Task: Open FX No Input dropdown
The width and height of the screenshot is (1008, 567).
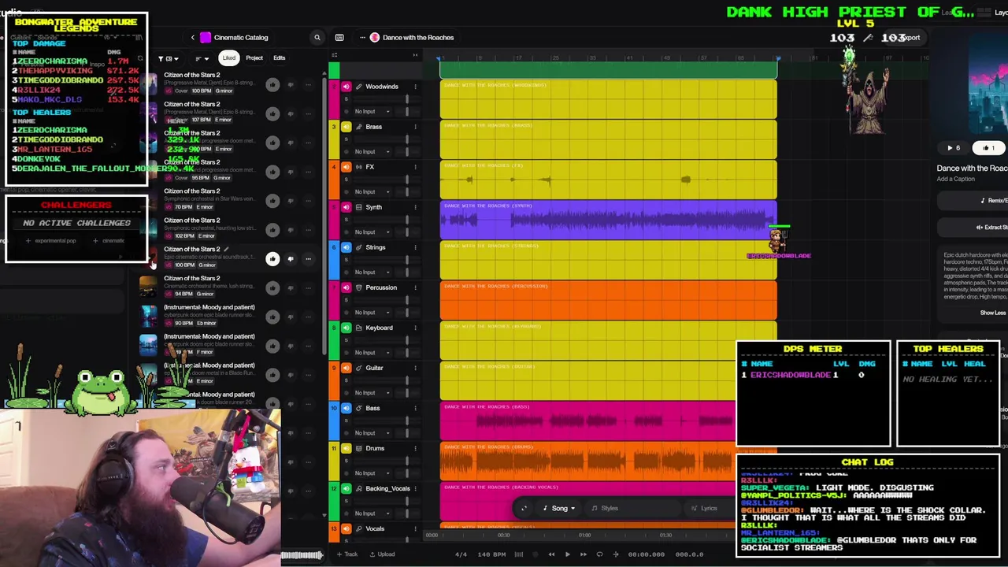Action: (x=372, y=191)
